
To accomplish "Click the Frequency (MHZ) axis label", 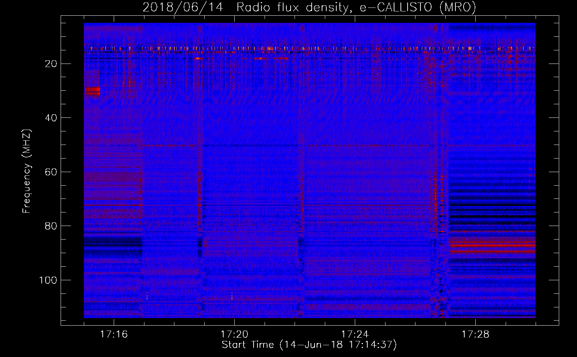I will 27,171.
